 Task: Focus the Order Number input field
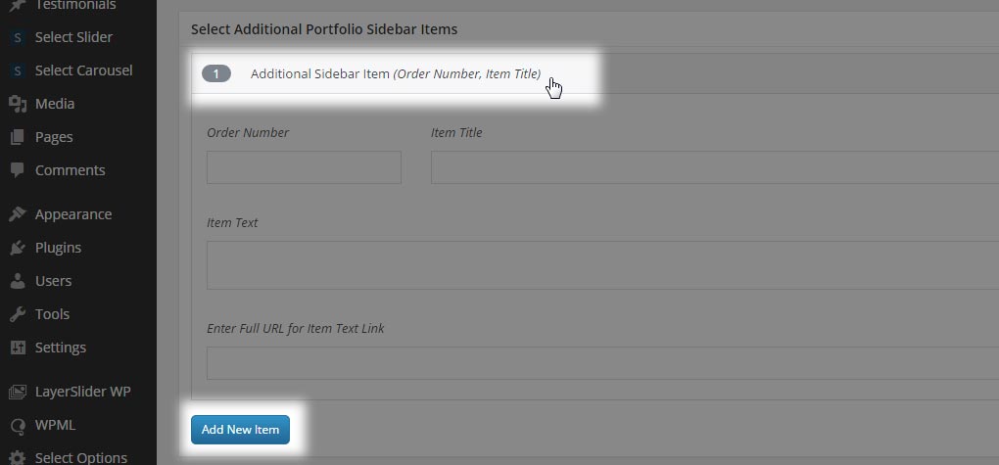[x=304, y=167]
